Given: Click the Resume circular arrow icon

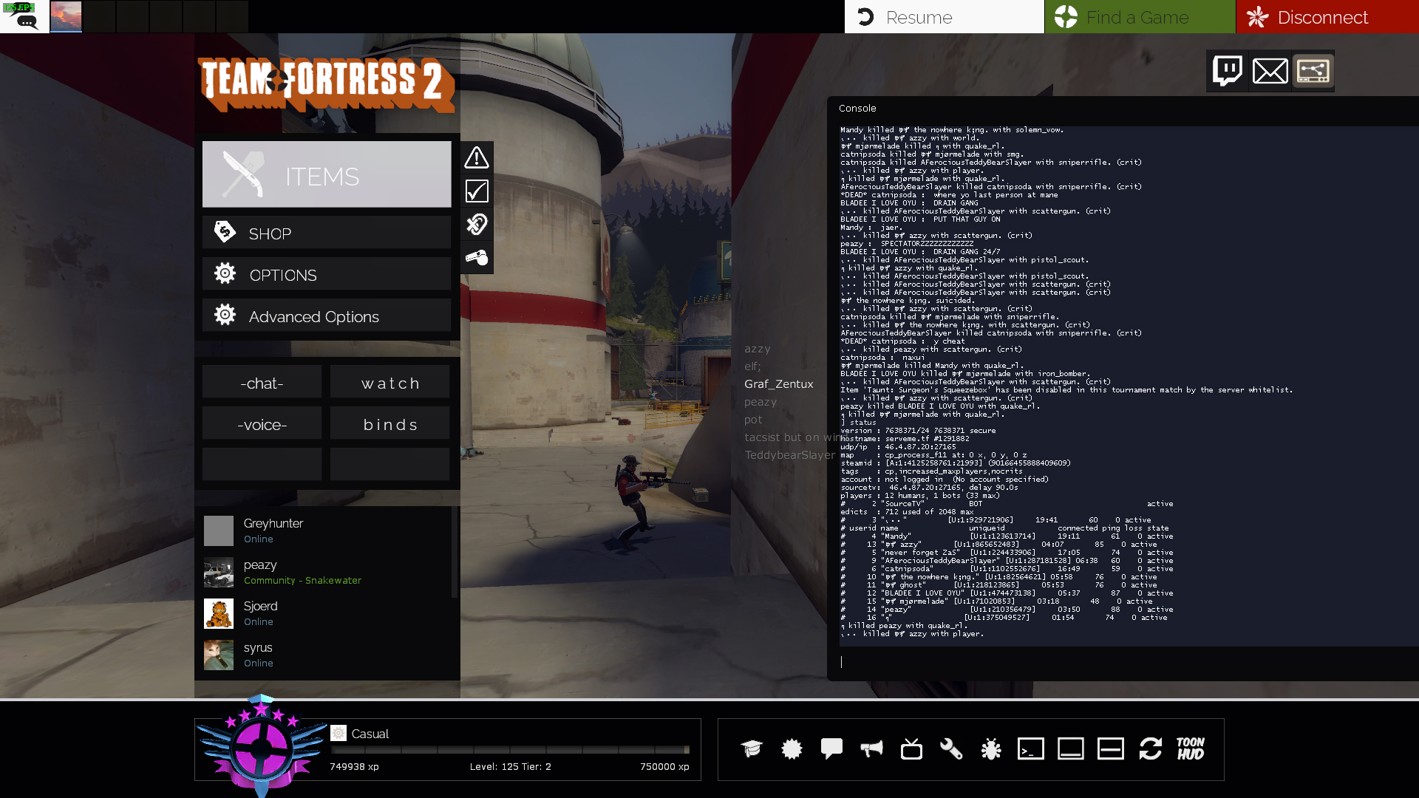Looking at the screenshot, I should click(865, 16).
